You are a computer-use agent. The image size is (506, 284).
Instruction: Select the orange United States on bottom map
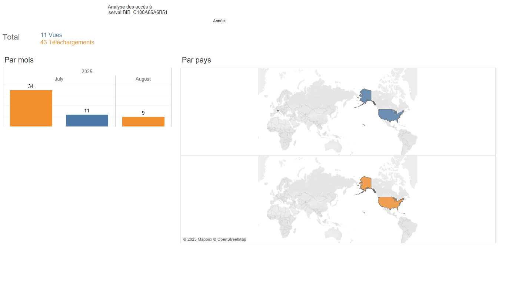390,203
